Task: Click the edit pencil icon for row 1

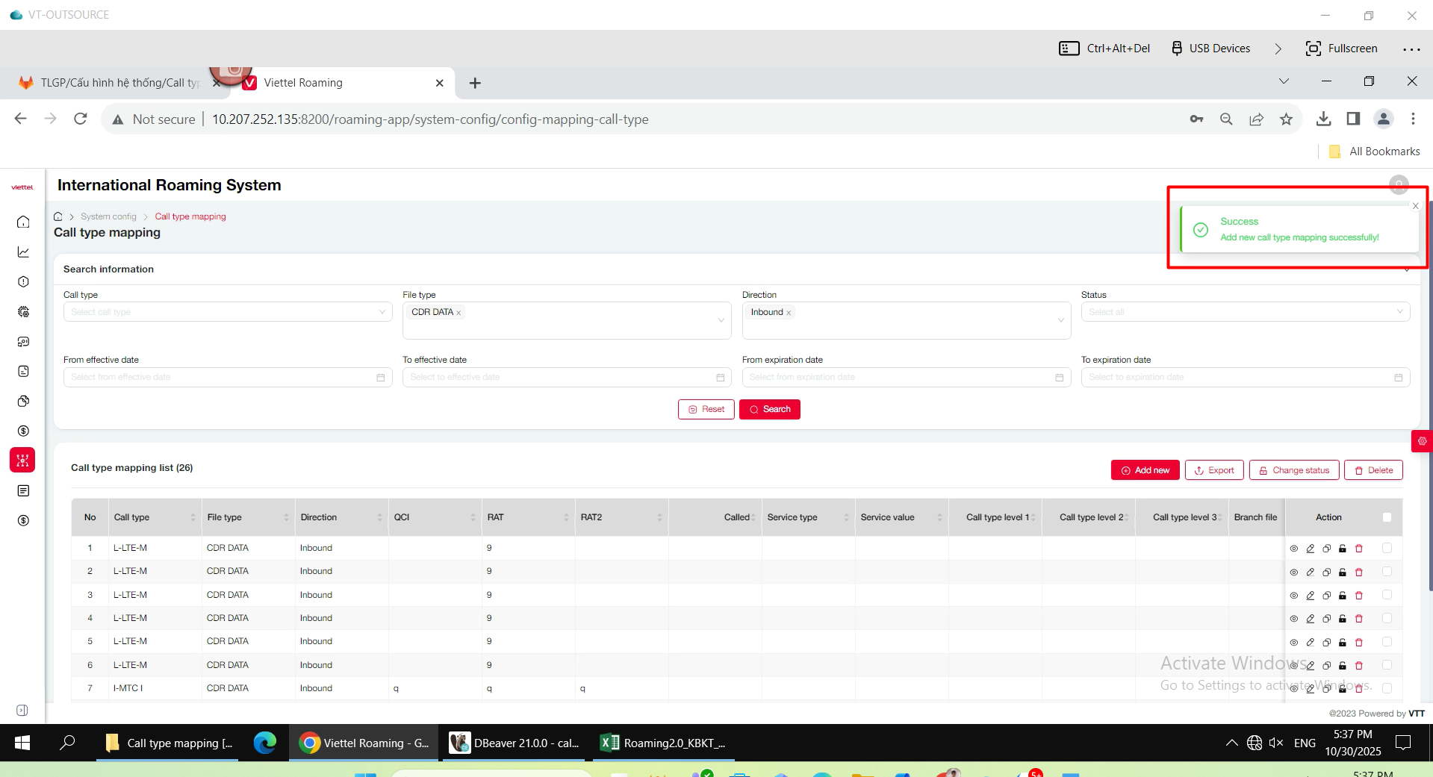Action: pos(1310,549)
